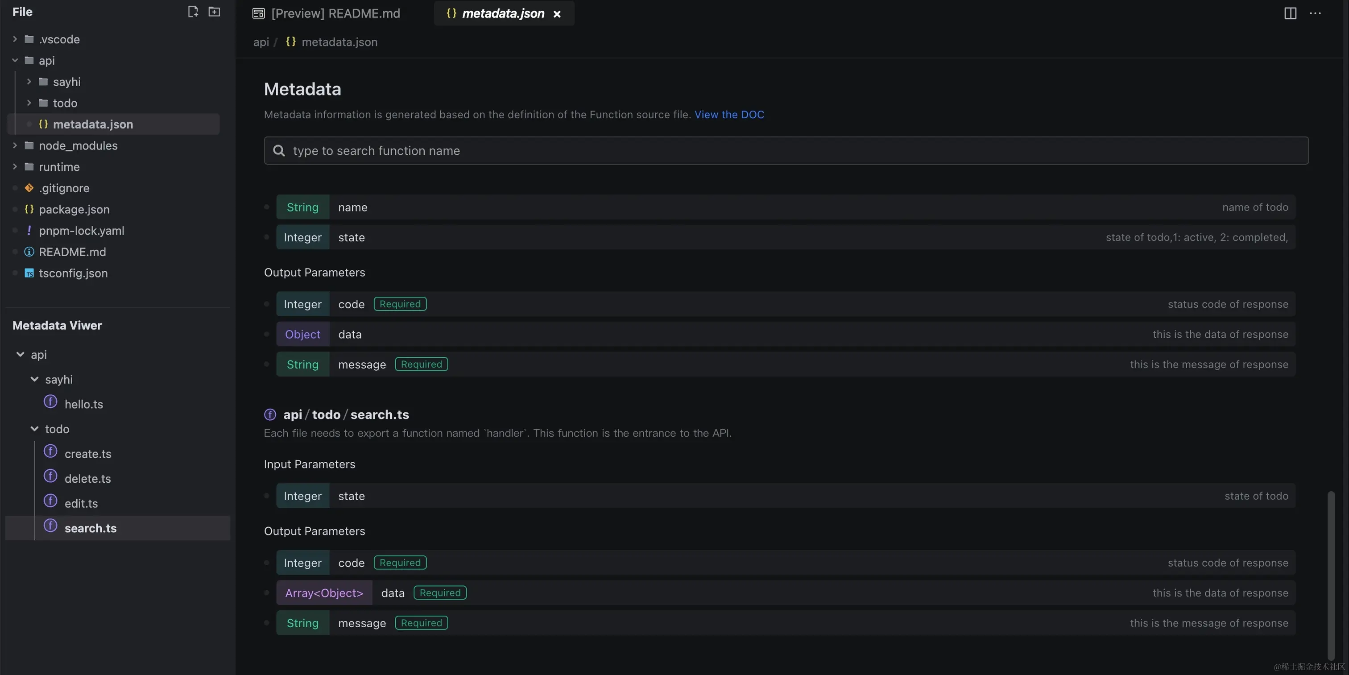Screen dimensions: 1349x675
Task: Click the more actions ellipsis icon
Action: pyautogui.click(x=1316, y=14)
